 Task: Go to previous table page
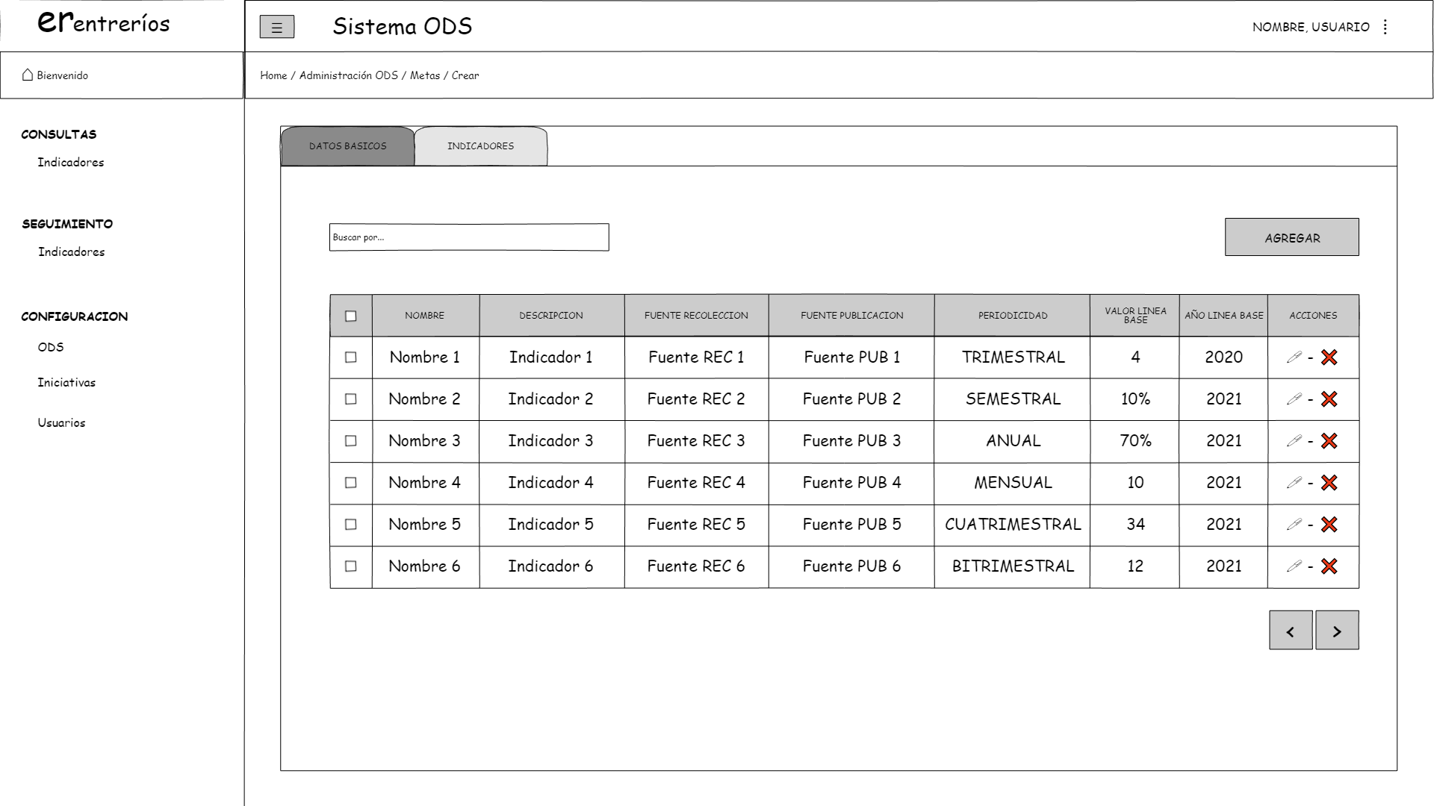[x=1290, y=631]
